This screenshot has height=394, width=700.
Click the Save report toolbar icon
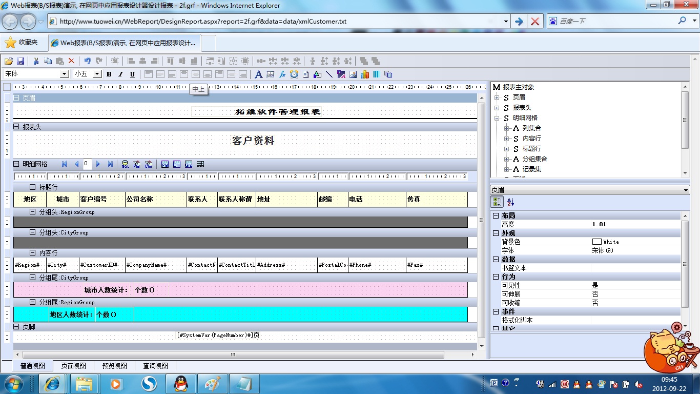21,61
